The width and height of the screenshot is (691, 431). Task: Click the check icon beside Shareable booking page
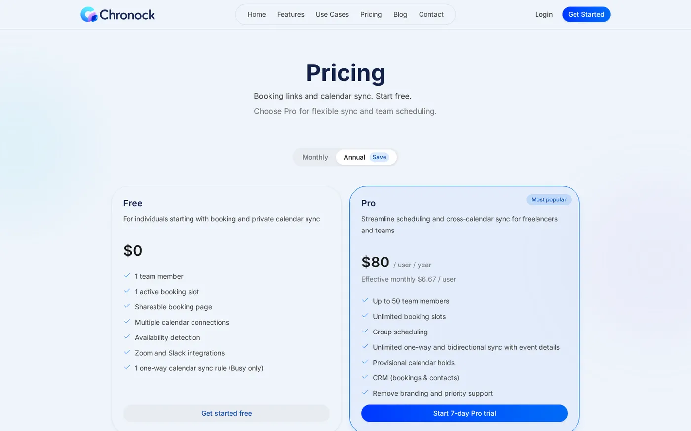[x=127, y=306]
